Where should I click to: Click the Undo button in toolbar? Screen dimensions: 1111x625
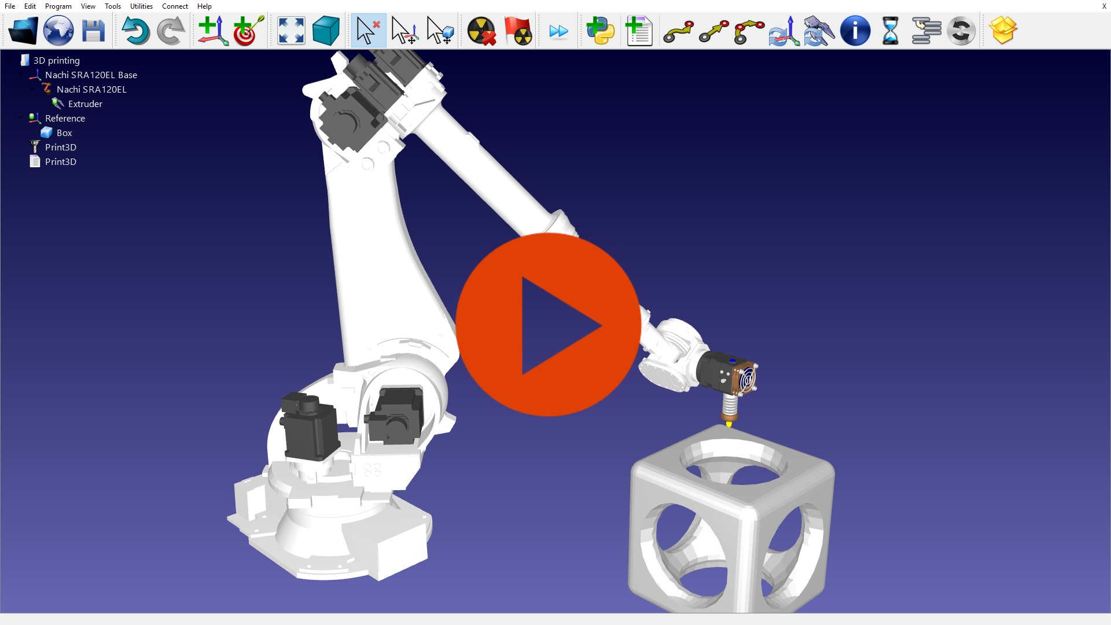click(x=134, y=30)
